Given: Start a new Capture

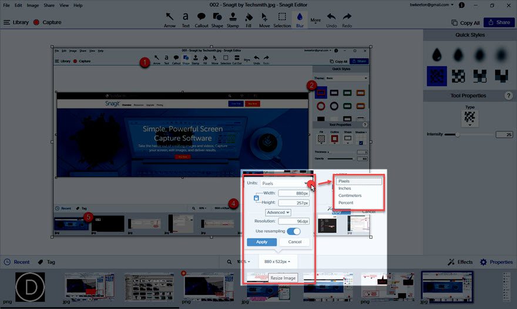Looking at the screenshot, I should coord(48,22).
